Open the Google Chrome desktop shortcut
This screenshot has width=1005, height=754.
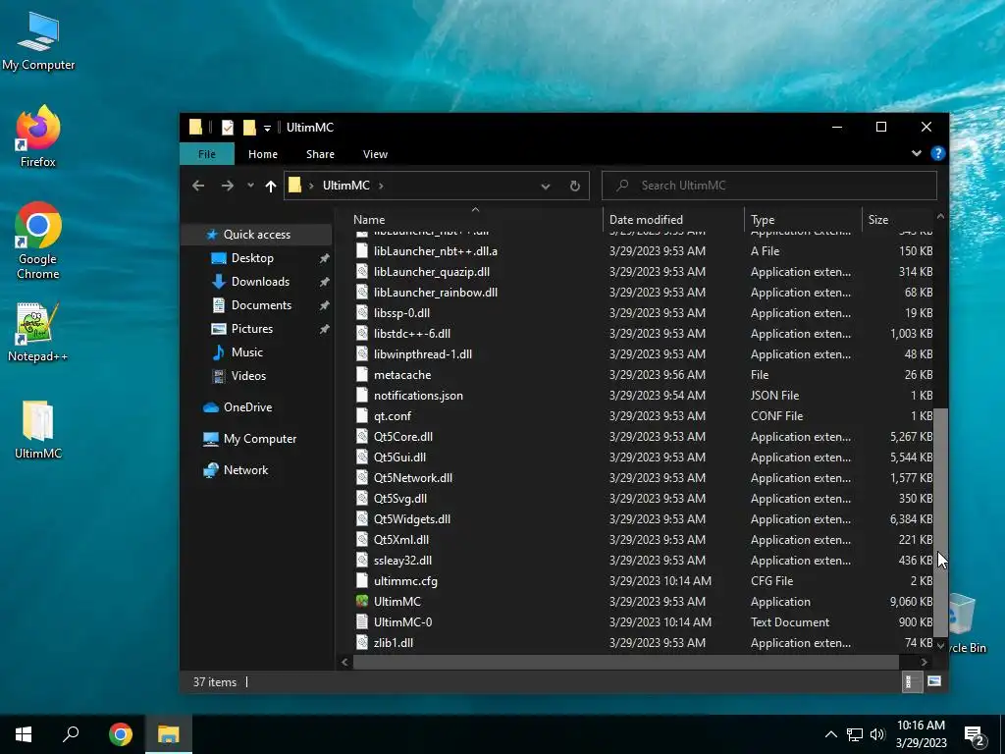38,241
